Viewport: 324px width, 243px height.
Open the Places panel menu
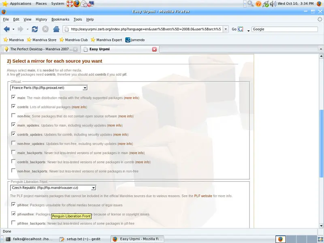[x=41, y=4]
